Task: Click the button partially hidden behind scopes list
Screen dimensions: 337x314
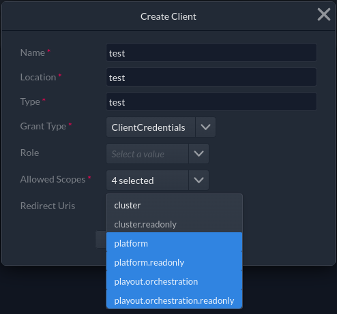Action: (x=101, y=240)
